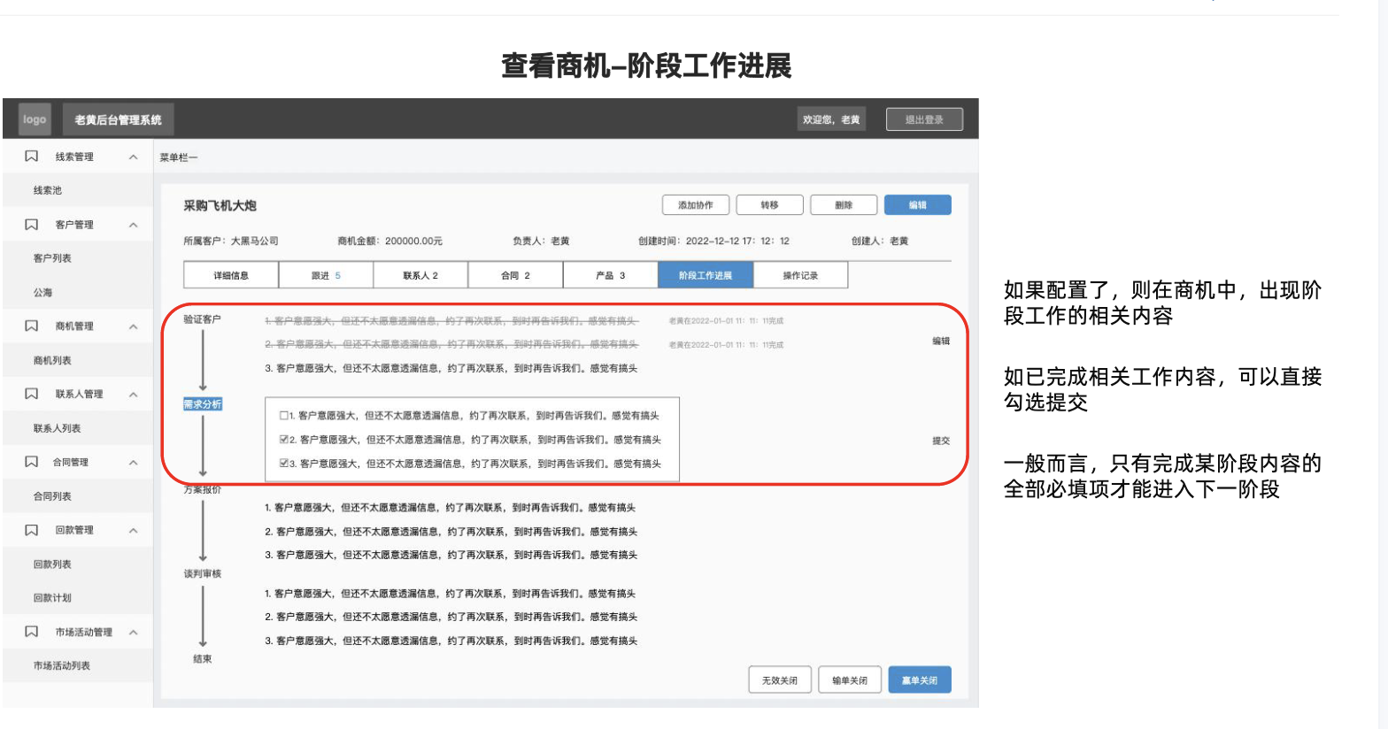This screenshot has width=1388, height=729.
Task: Collapse the 回款管理 menu chevron
Action: click(134, 531)
